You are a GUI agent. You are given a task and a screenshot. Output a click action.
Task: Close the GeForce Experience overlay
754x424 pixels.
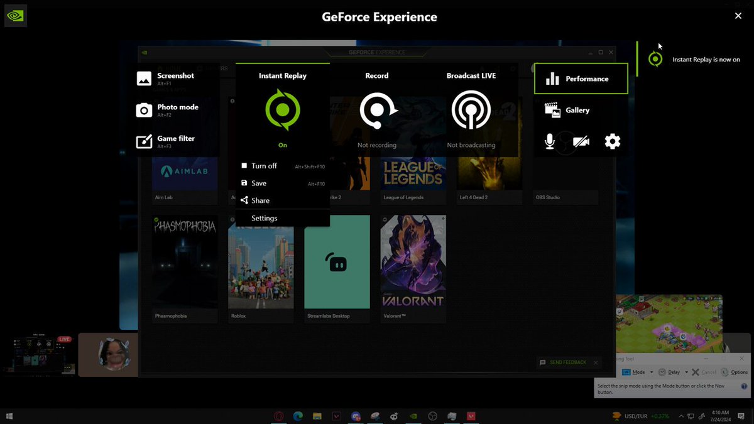click(738, 16)
